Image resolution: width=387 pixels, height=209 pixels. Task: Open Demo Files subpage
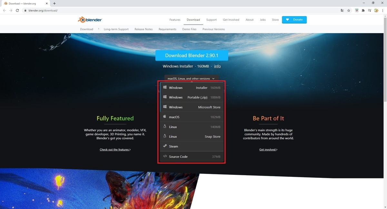click(x=189, y=29)
